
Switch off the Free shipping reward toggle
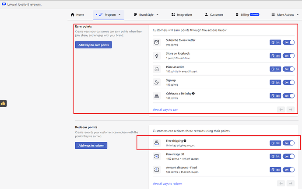(289, 143)
